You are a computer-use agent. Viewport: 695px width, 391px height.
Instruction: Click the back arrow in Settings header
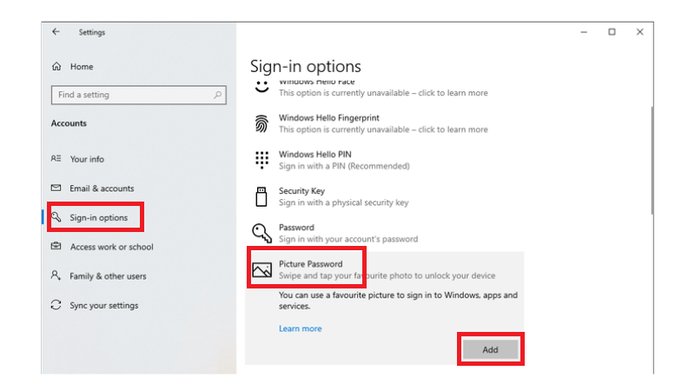56,31
